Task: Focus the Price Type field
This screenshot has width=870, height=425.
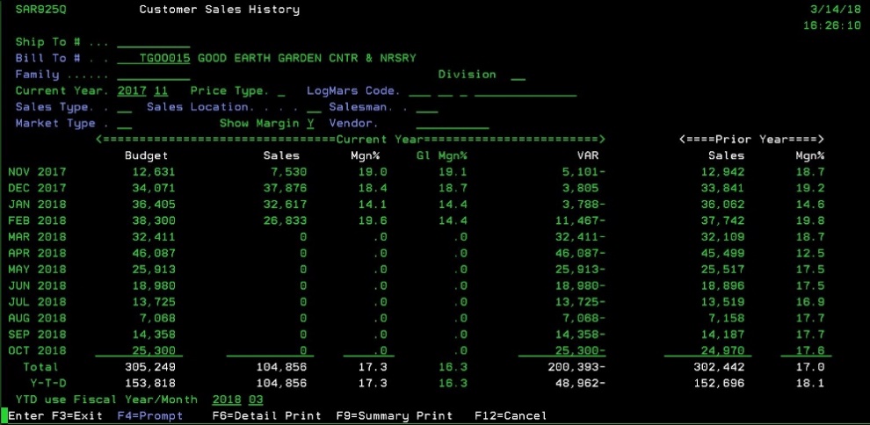Action: click(x=281, y=91)
